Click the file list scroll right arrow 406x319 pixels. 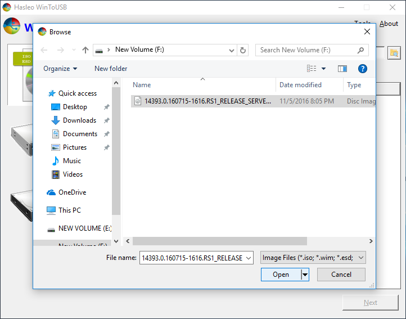(371, 241)
